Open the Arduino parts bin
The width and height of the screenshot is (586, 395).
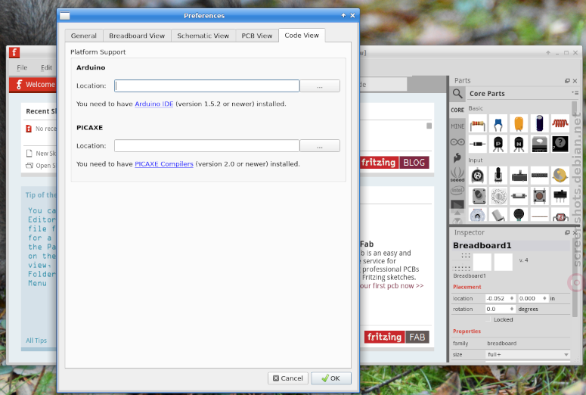point(457,142)
